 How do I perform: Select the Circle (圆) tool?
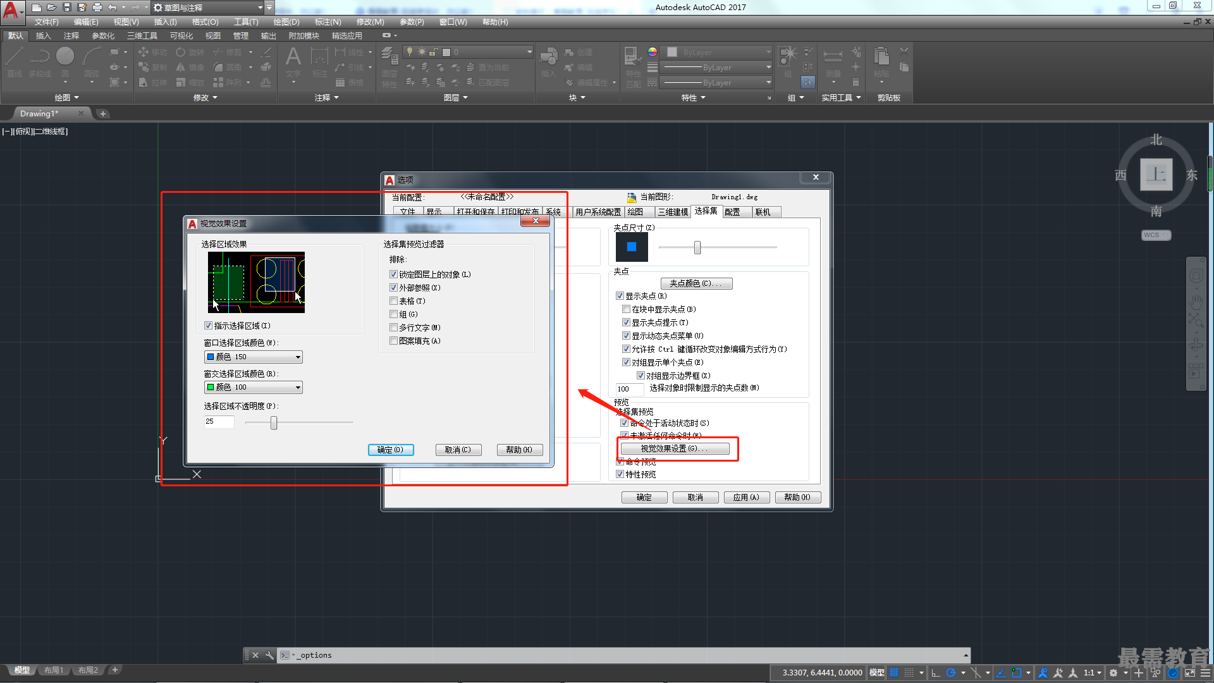tap(65, 62)
